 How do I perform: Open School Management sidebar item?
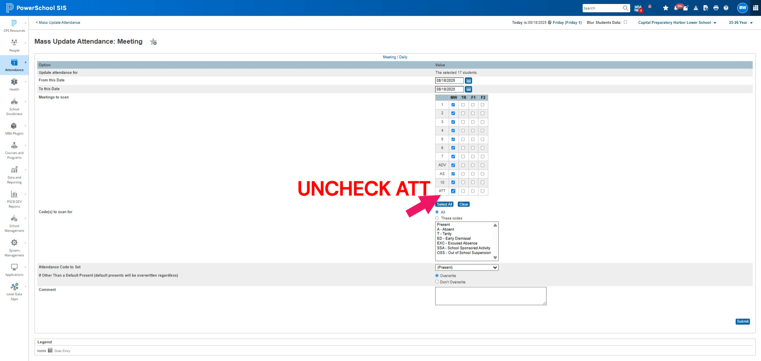tap(14, 224)
